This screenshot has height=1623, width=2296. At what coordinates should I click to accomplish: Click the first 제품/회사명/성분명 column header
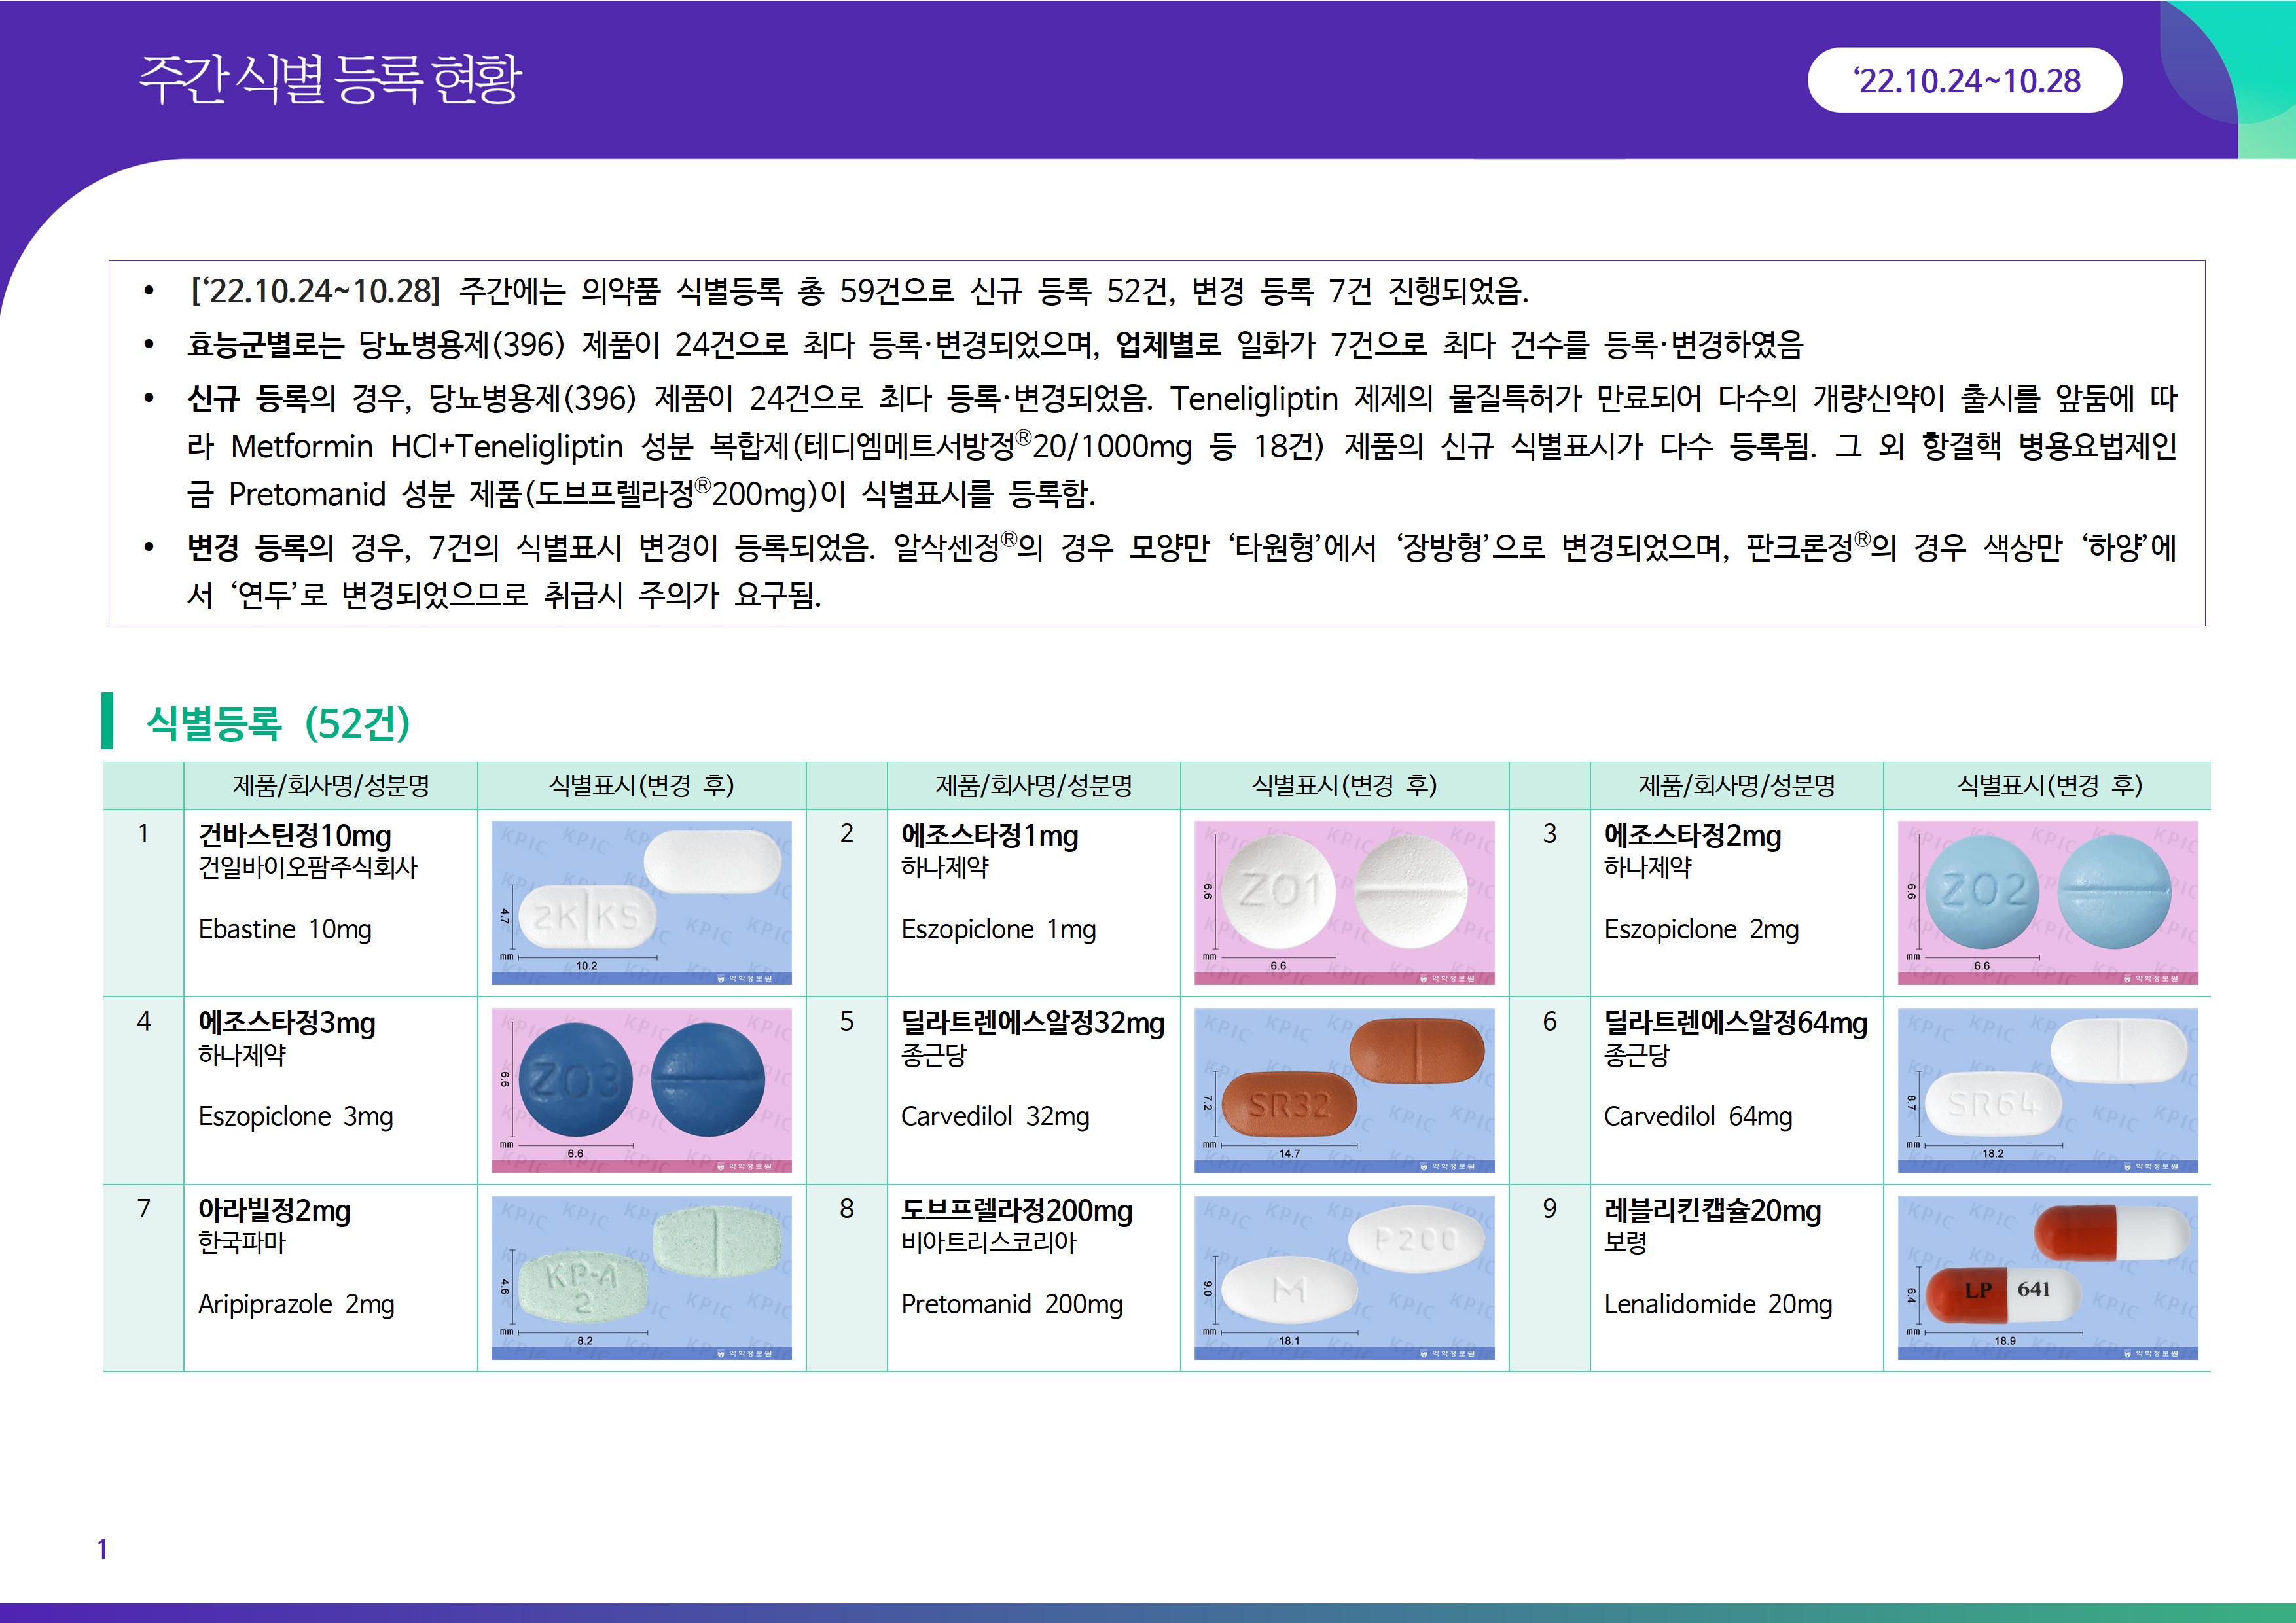pyautogui.click(x=330, y=785)
